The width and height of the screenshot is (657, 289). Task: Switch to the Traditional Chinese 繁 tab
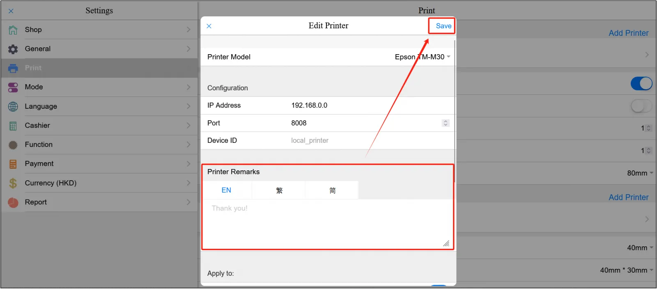[x=279, y=190]
